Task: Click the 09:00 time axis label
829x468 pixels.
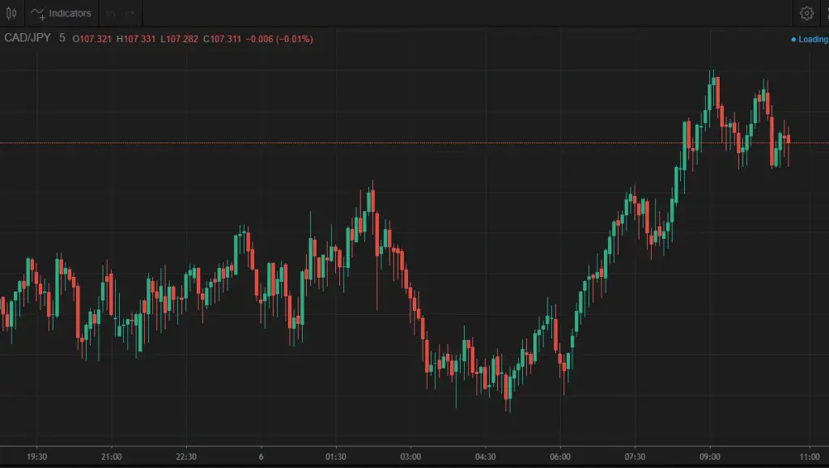Action: click(710, 457)
